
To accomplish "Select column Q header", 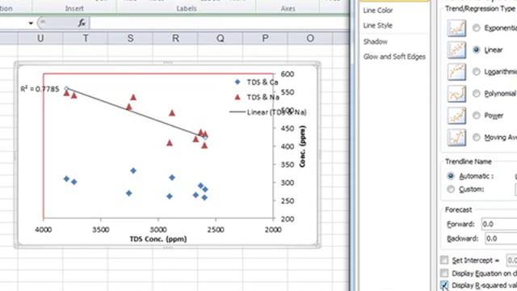I will point(221,38).
